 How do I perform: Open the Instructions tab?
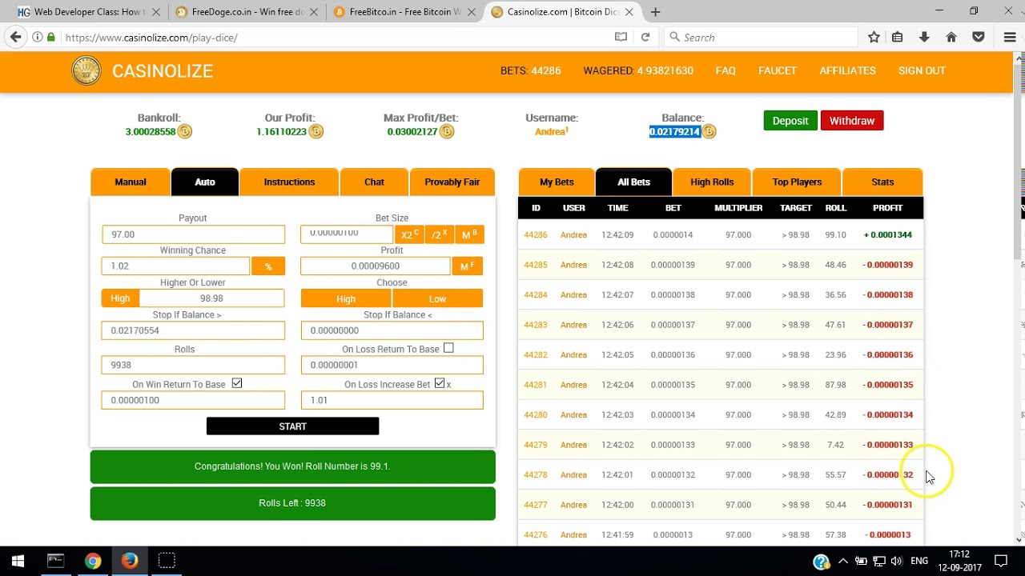pos(289,182)
